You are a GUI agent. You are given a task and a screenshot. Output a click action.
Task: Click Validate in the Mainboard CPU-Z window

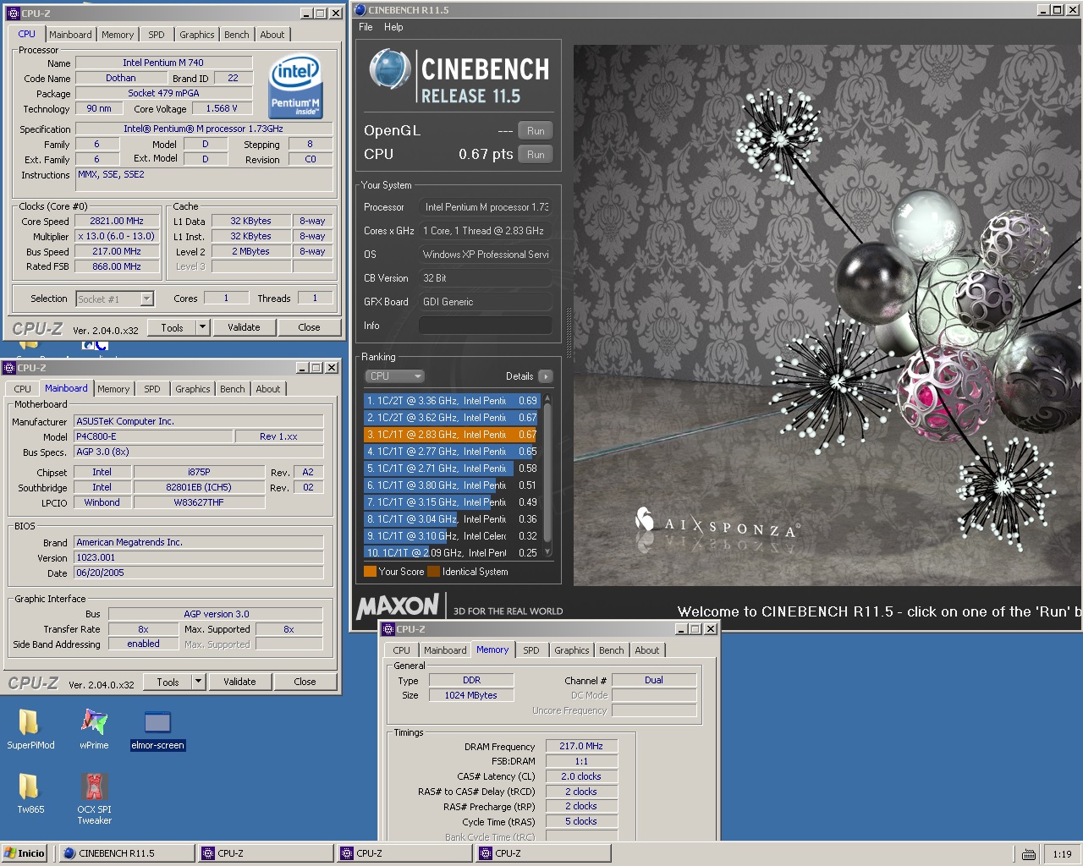click(x=239, y=682)
